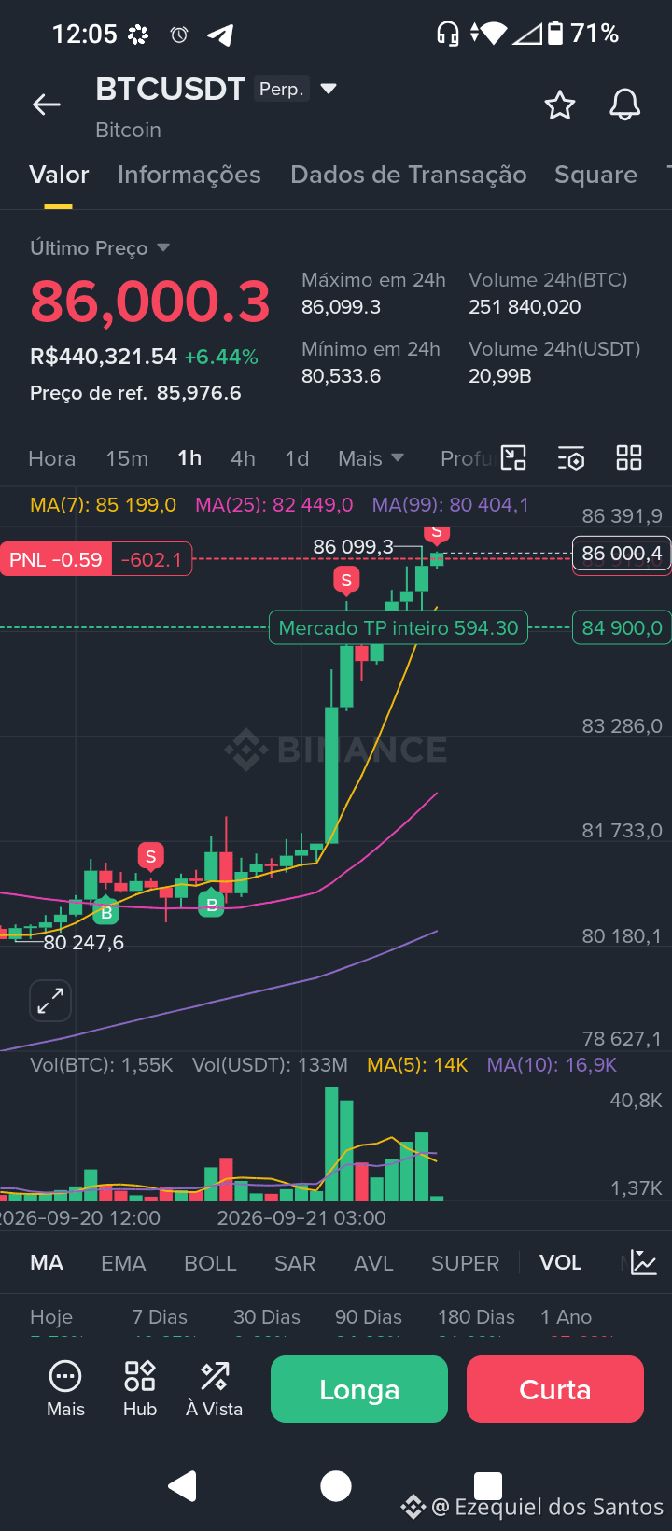
Task: Add BTCUSDT to favorites with star
Action: point(560,105)
